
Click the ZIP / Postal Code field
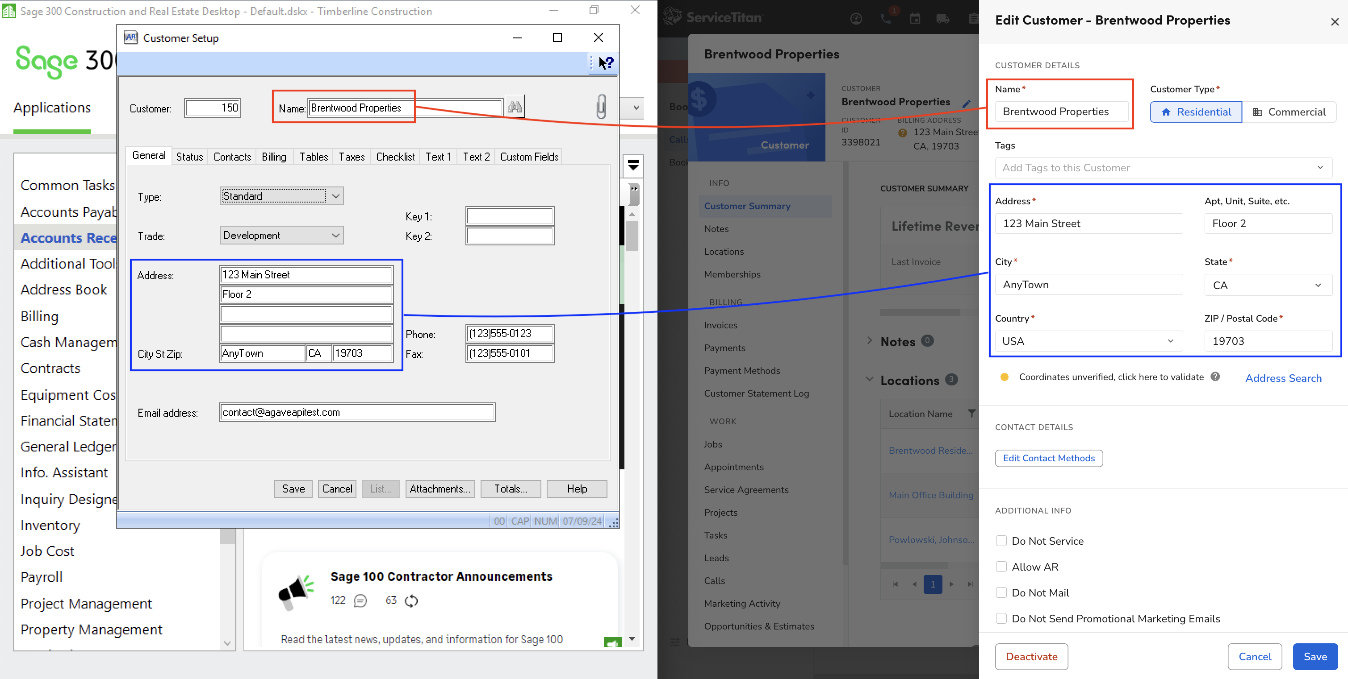coord(1268,341)
